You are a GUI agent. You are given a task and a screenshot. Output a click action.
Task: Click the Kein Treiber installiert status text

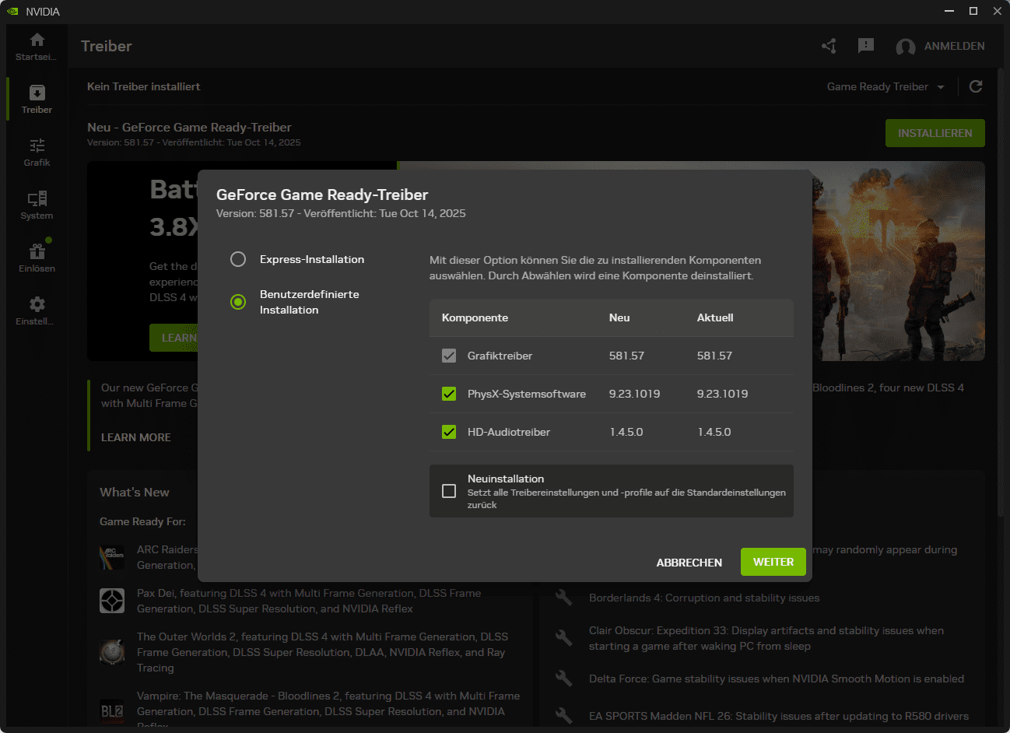click(x=144, y=86)
